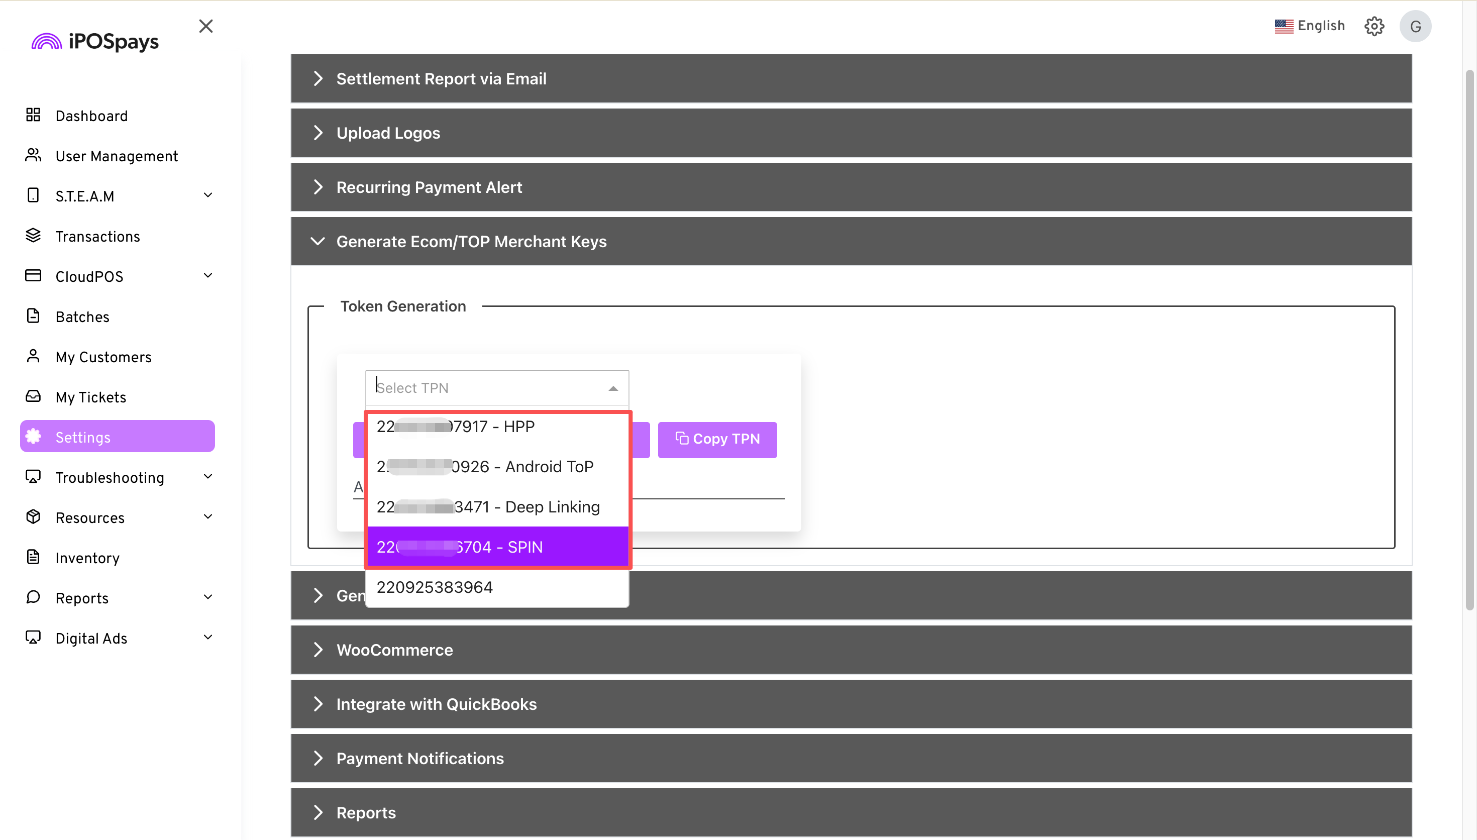Expand the S.T.E.A.M submenu chevron
Viewport: 1477px width, 840px height.
[x=208, y=195]
